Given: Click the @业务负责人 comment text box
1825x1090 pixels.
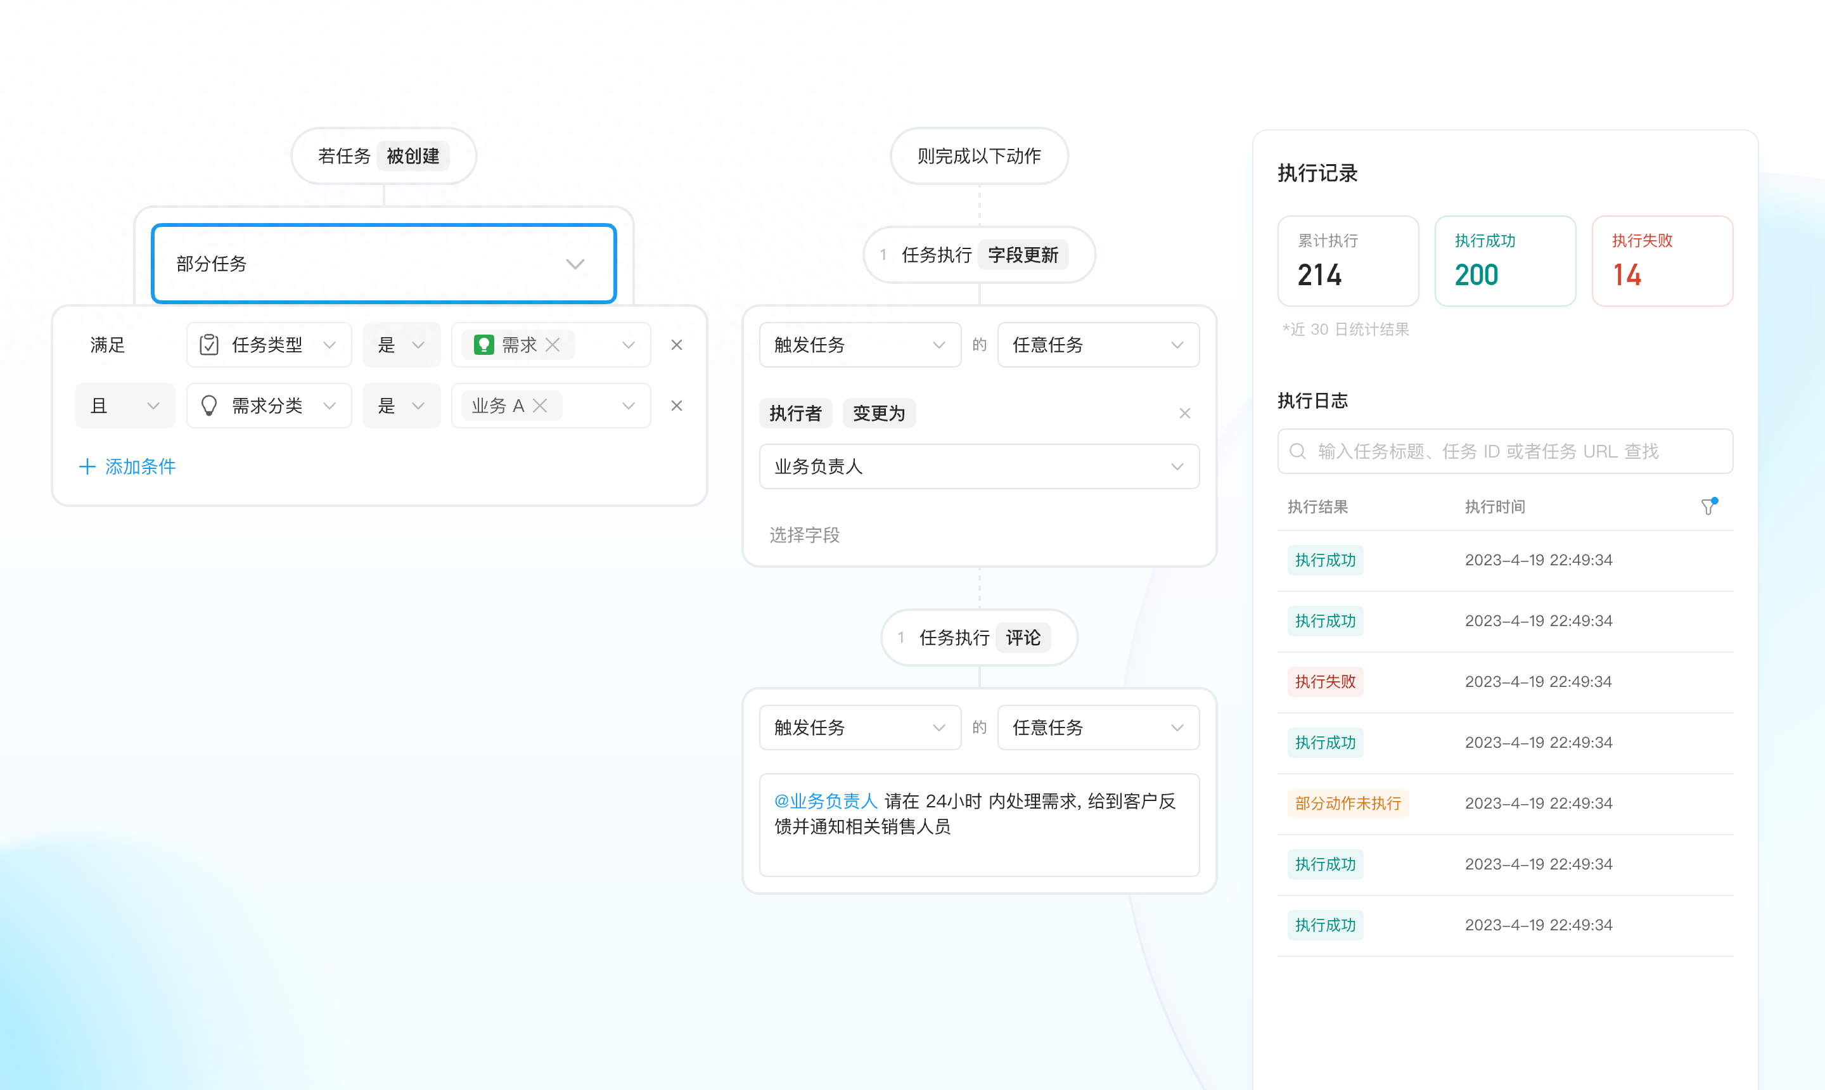Looking at the screenshot, I should [x=978, y=824].
